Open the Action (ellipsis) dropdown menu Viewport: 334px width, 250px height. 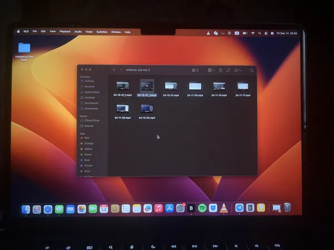point(238,71)
